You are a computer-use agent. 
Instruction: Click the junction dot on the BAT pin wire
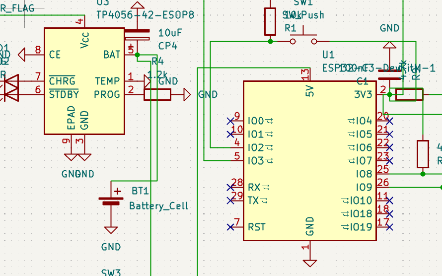[137, 55]
